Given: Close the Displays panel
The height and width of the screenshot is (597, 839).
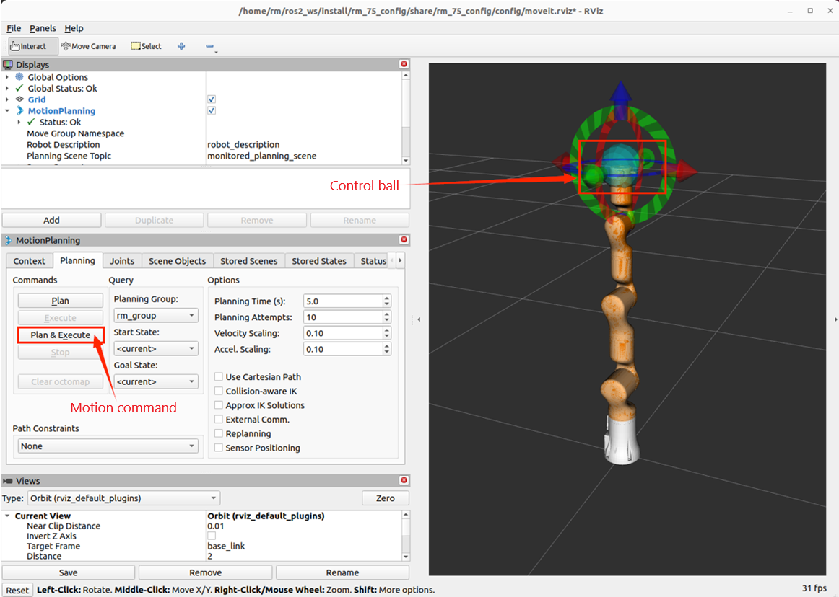Looking at the screenshot, I should 404,64.
